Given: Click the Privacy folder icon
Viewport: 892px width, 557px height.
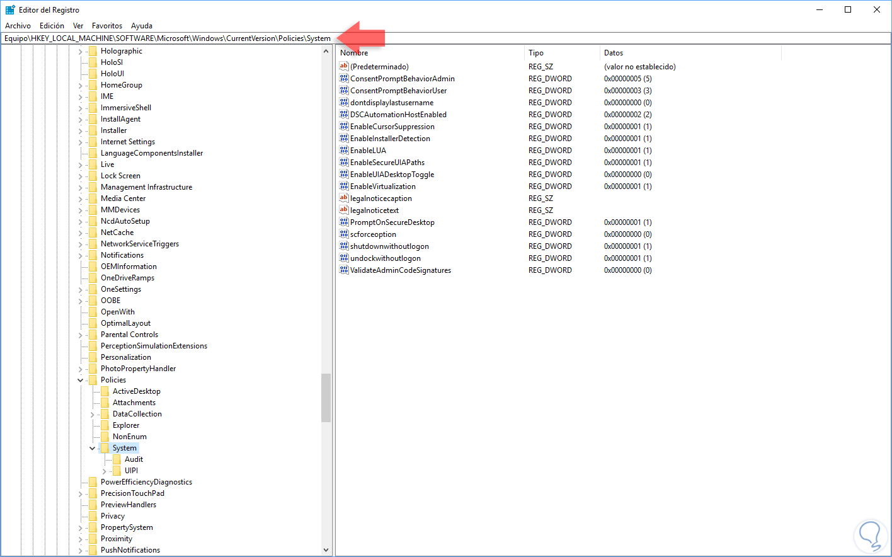Looking at the screenshot, I should coord(93,516).
